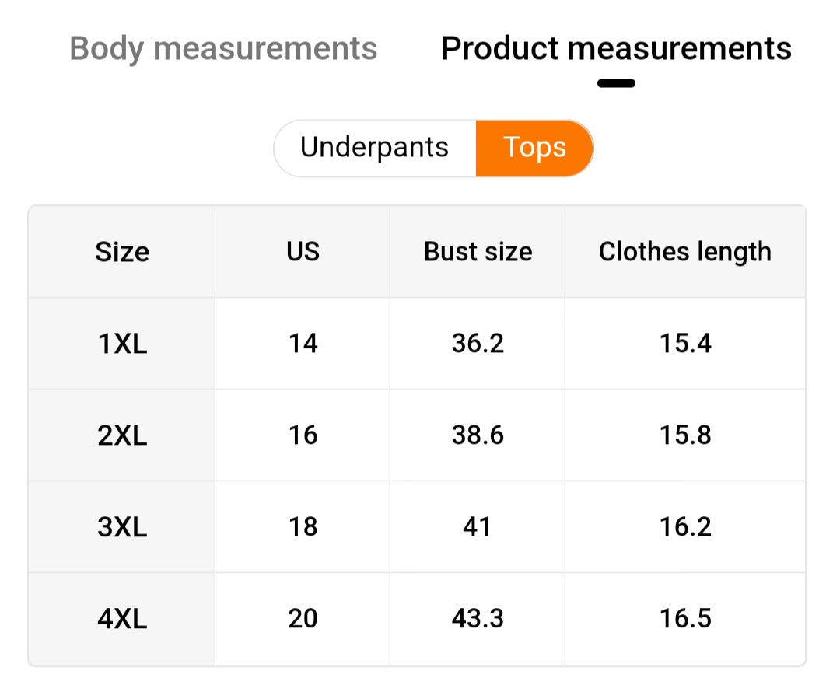The height and width of the screenshot is (685, 840).
Task: Select the orange Tops toggle
Action: pyautogui.click(x=535, y=148)
